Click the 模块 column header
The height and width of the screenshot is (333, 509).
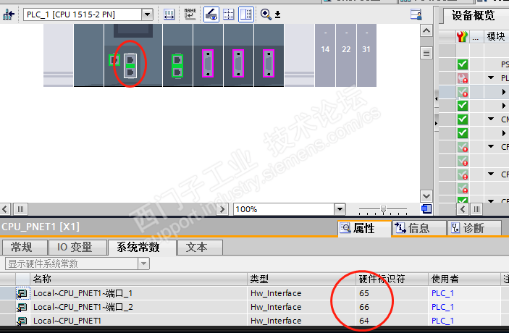point(496,37)
